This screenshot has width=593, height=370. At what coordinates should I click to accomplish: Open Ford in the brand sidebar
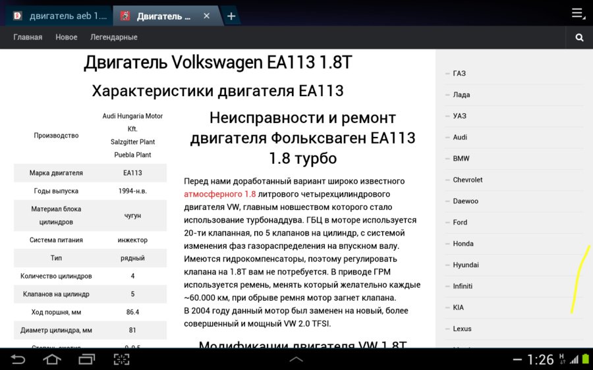[460, 223]
